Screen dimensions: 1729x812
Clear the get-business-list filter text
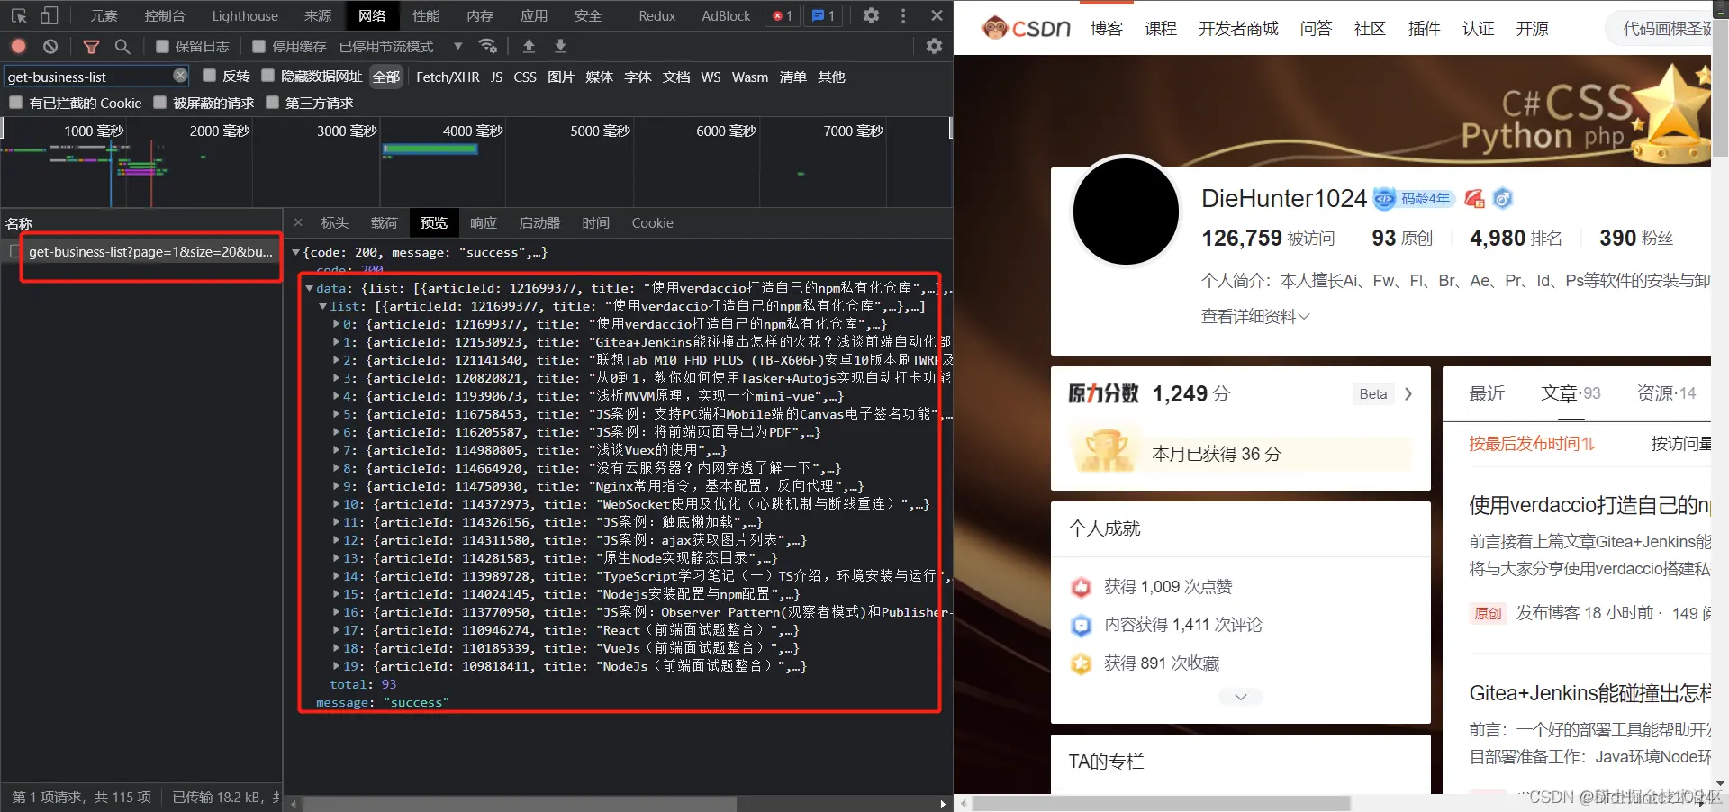[x=180, y=76]
